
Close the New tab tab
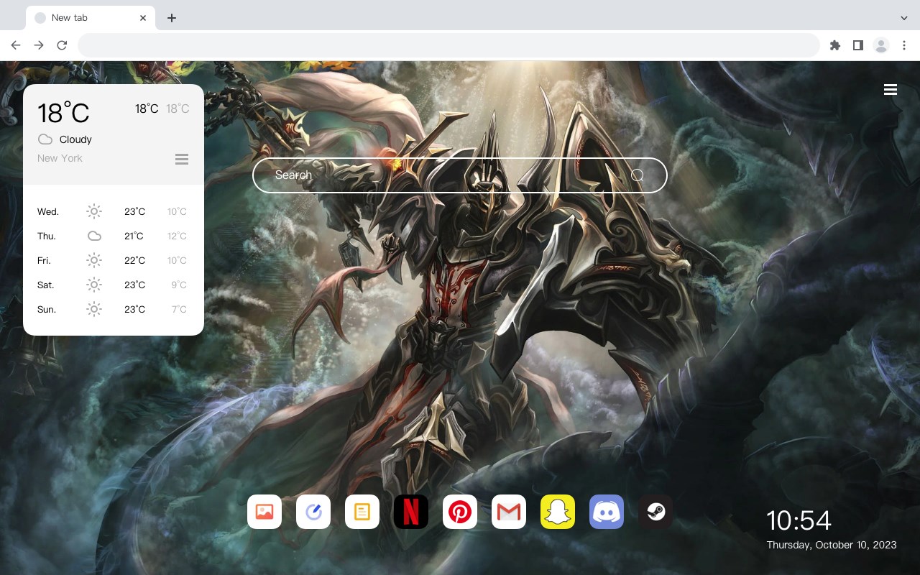click(143, 18)
